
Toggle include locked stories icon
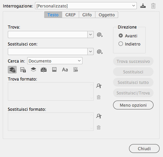[23, 70]
